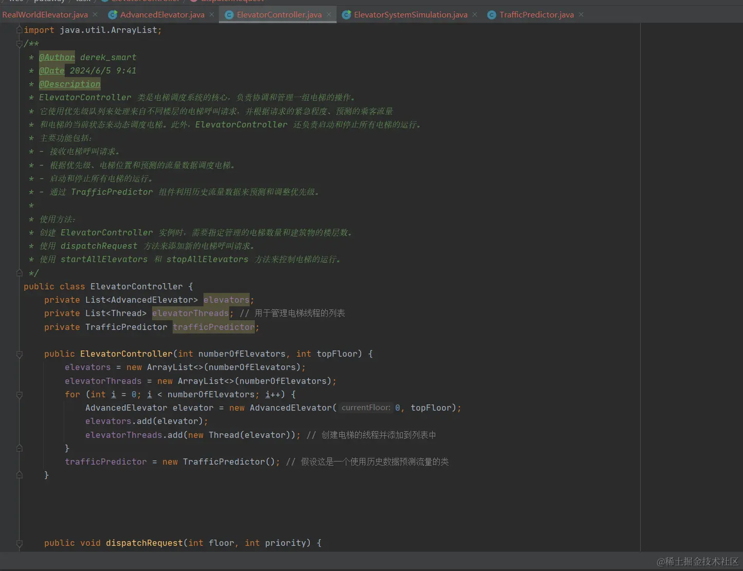Screen dimensions: 743x571
Task: Collapse the ElevatorController constructor fold marker
Action: 20,354
